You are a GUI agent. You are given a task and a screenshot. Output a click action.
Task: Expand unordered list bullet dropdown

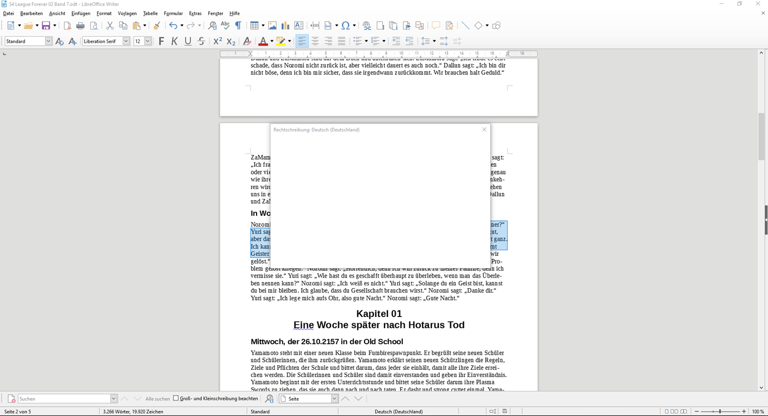[366, 41]
